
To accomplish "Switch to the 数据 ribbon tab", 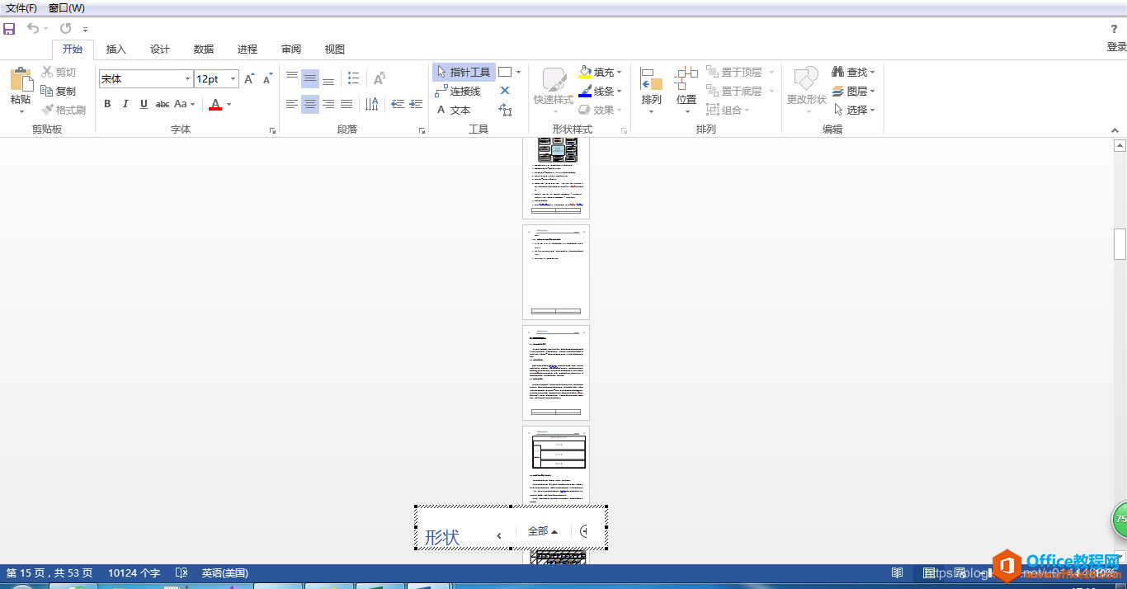I will coord(204,49).
